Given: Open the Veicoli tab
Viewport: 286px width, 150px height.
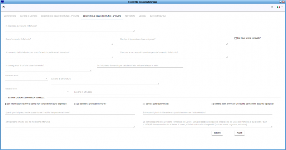Looking at the screenshot, I should coord(142,16).
